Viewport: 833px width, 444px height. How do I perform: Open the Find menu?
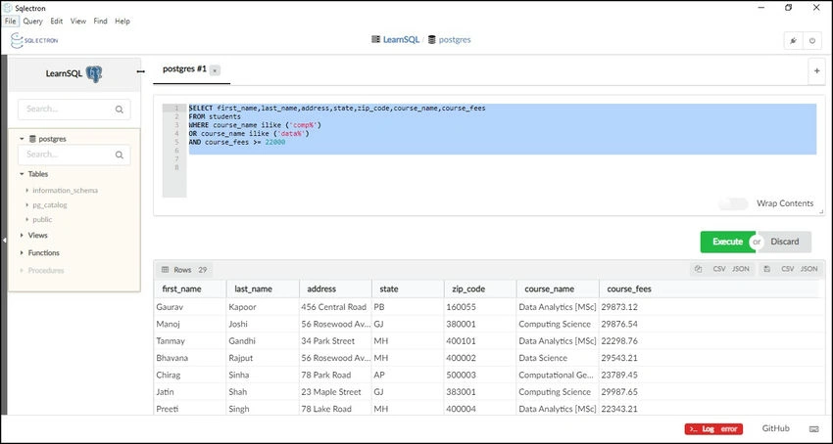point(100,22)
